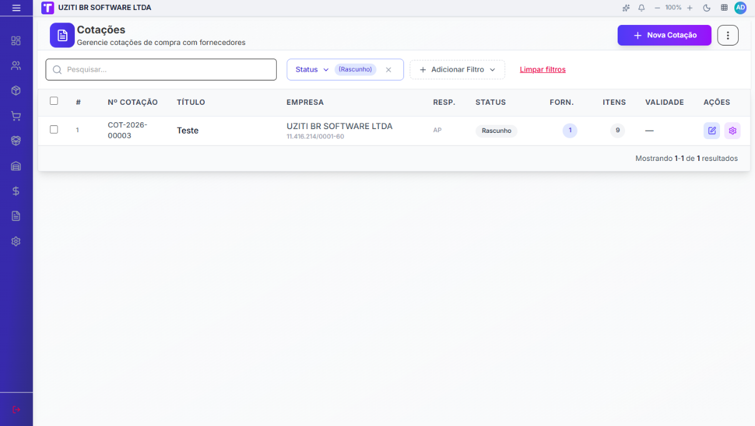Screen dimensions: 755x426
Task: Open the sidebar settings gear icon
Action: point(16,241)
